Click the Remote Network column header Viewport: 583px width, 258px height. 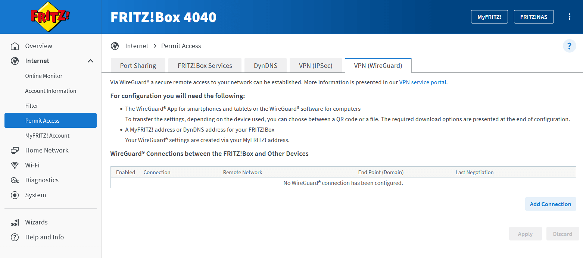[243, 172]
